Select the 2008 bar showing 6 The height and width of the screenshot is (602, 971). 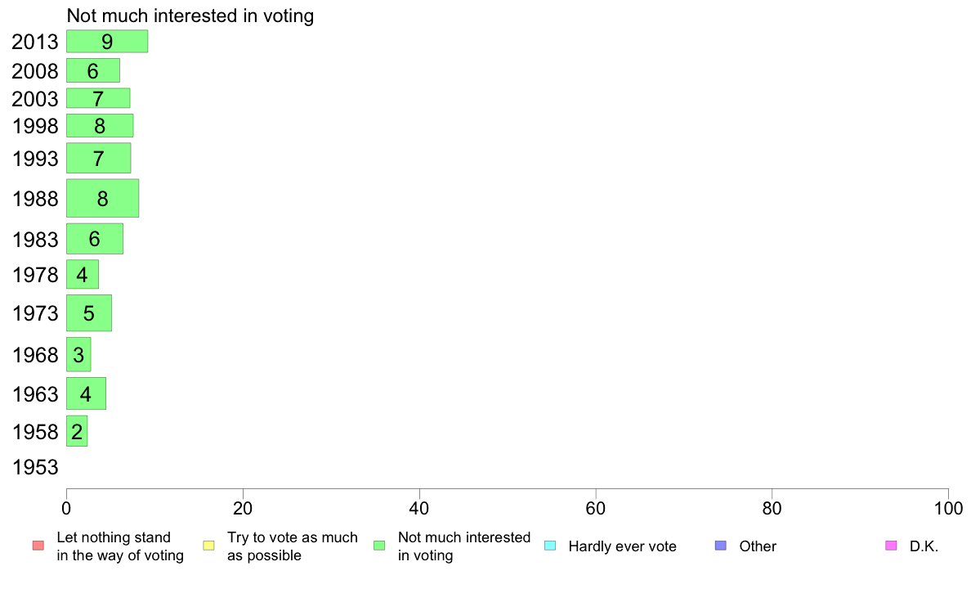point(93,70)
